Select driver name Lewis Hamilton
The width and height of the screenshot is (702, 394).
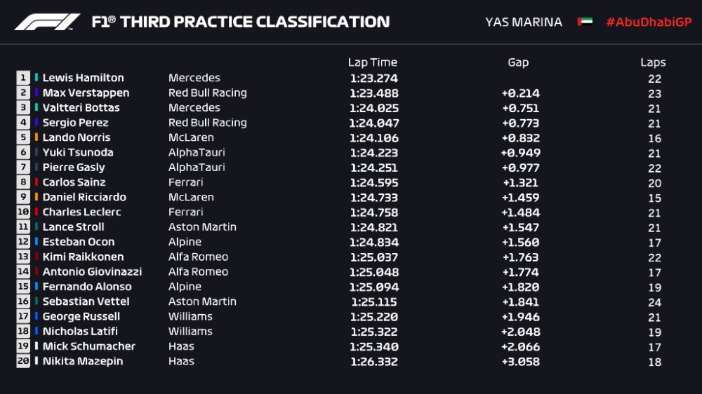(x=83, y=78)
